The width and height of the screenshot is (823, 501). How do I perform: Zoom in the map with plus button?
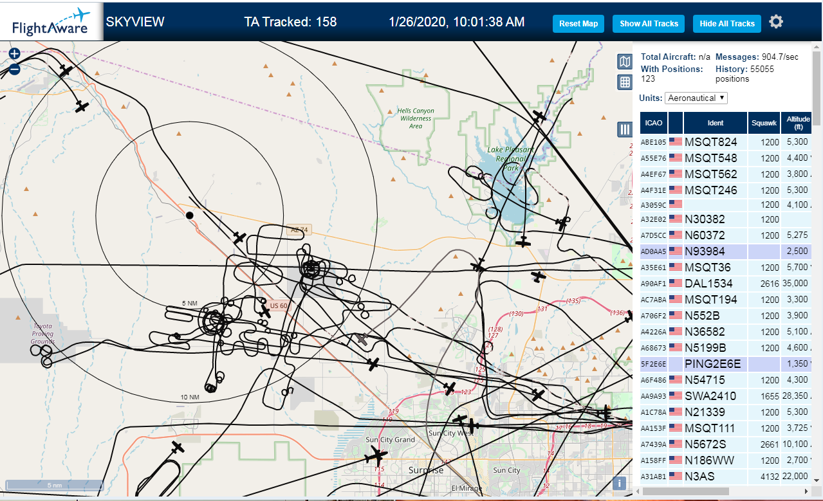tap(14, 54)
